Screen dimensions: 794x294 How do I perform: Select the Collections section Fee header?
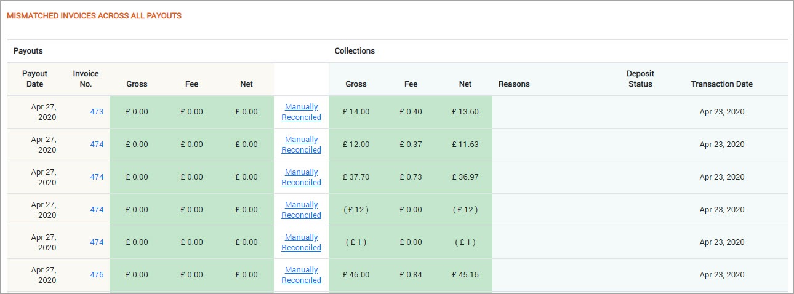(411, 84)
